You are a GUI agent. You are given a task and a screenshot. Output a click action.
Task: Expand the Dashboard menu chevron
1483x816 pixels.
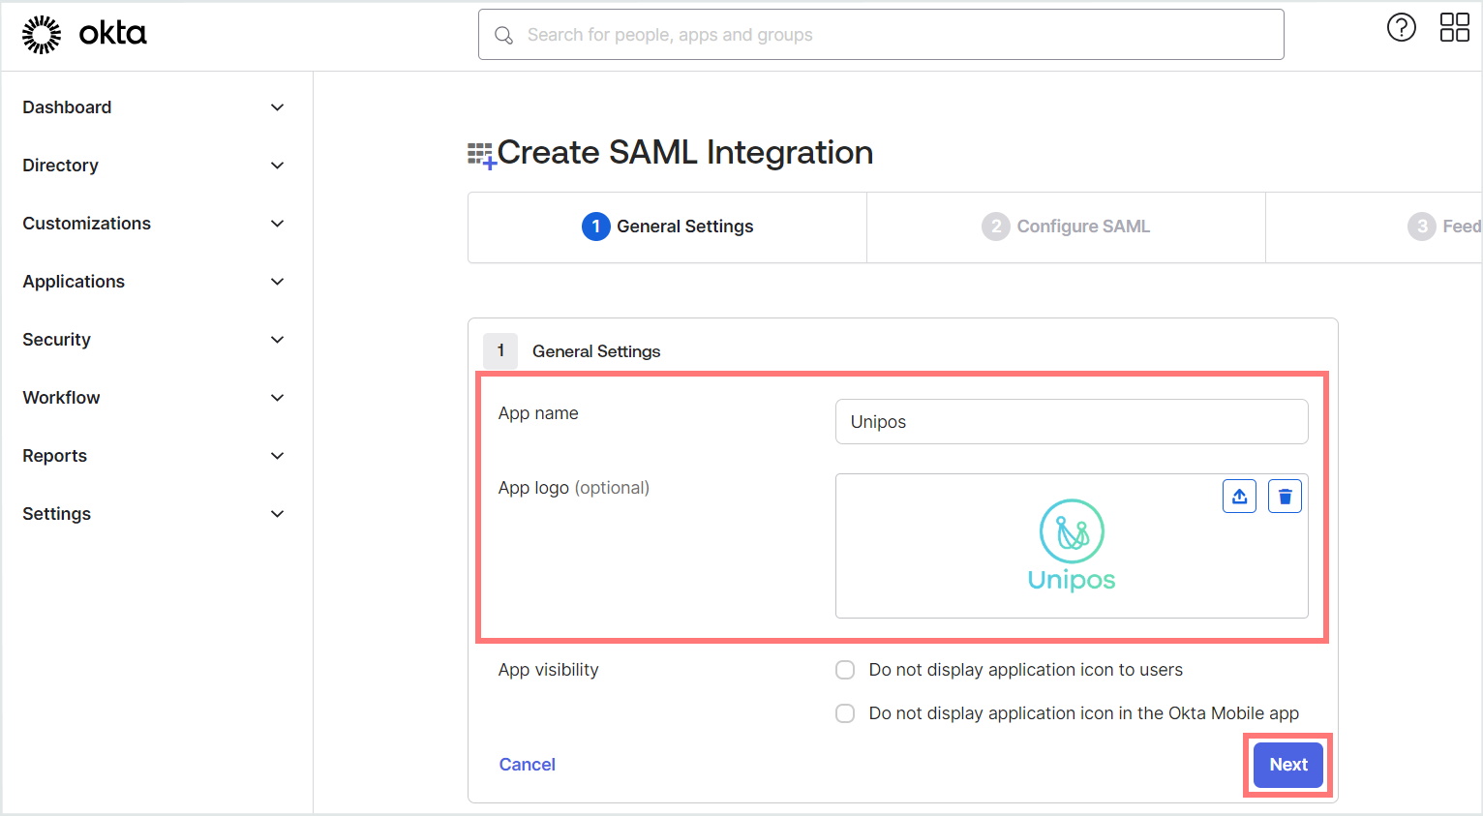[x=277, y=107]
